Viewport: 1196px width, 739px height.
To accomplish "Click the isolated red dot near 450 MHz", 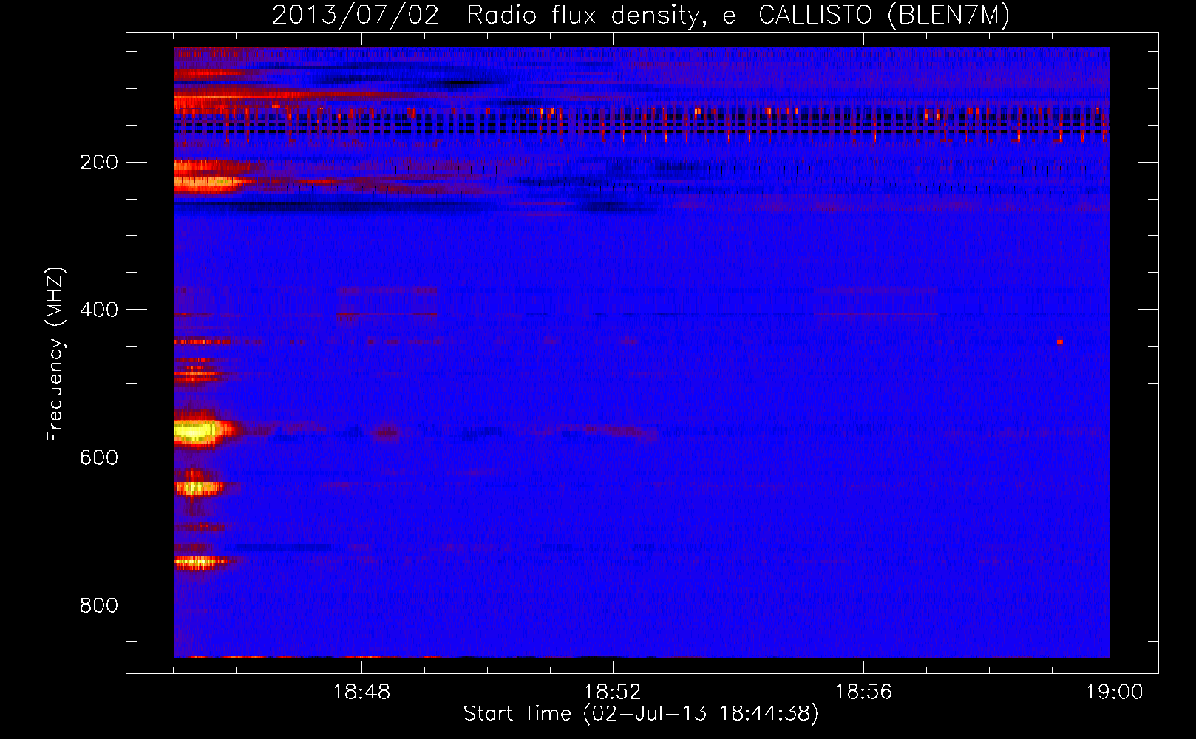I will (1060, 342).
